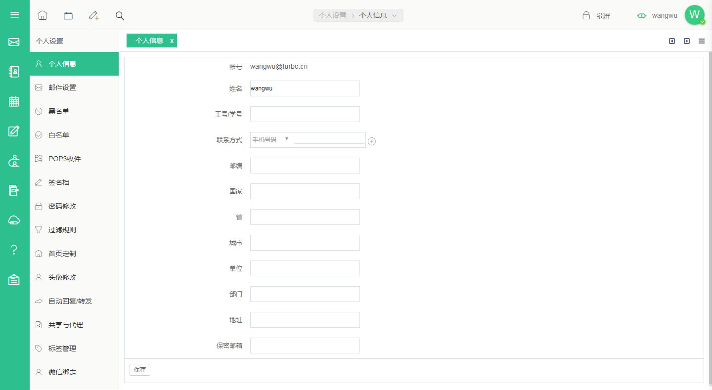The image size is (712, 390).
Task: Open the hamburger menu in green sidebar
Action: click(x=15, y=15)
